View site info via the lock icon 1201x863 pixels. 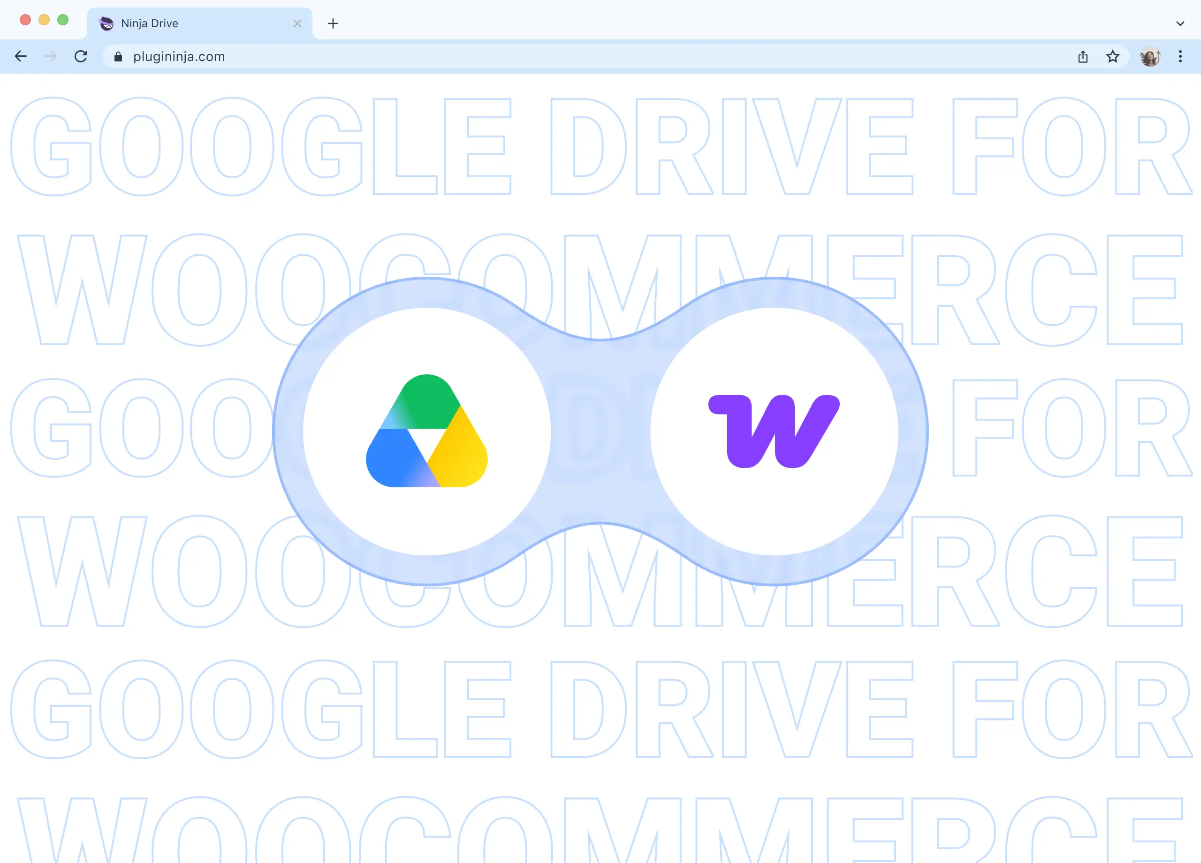118,57
